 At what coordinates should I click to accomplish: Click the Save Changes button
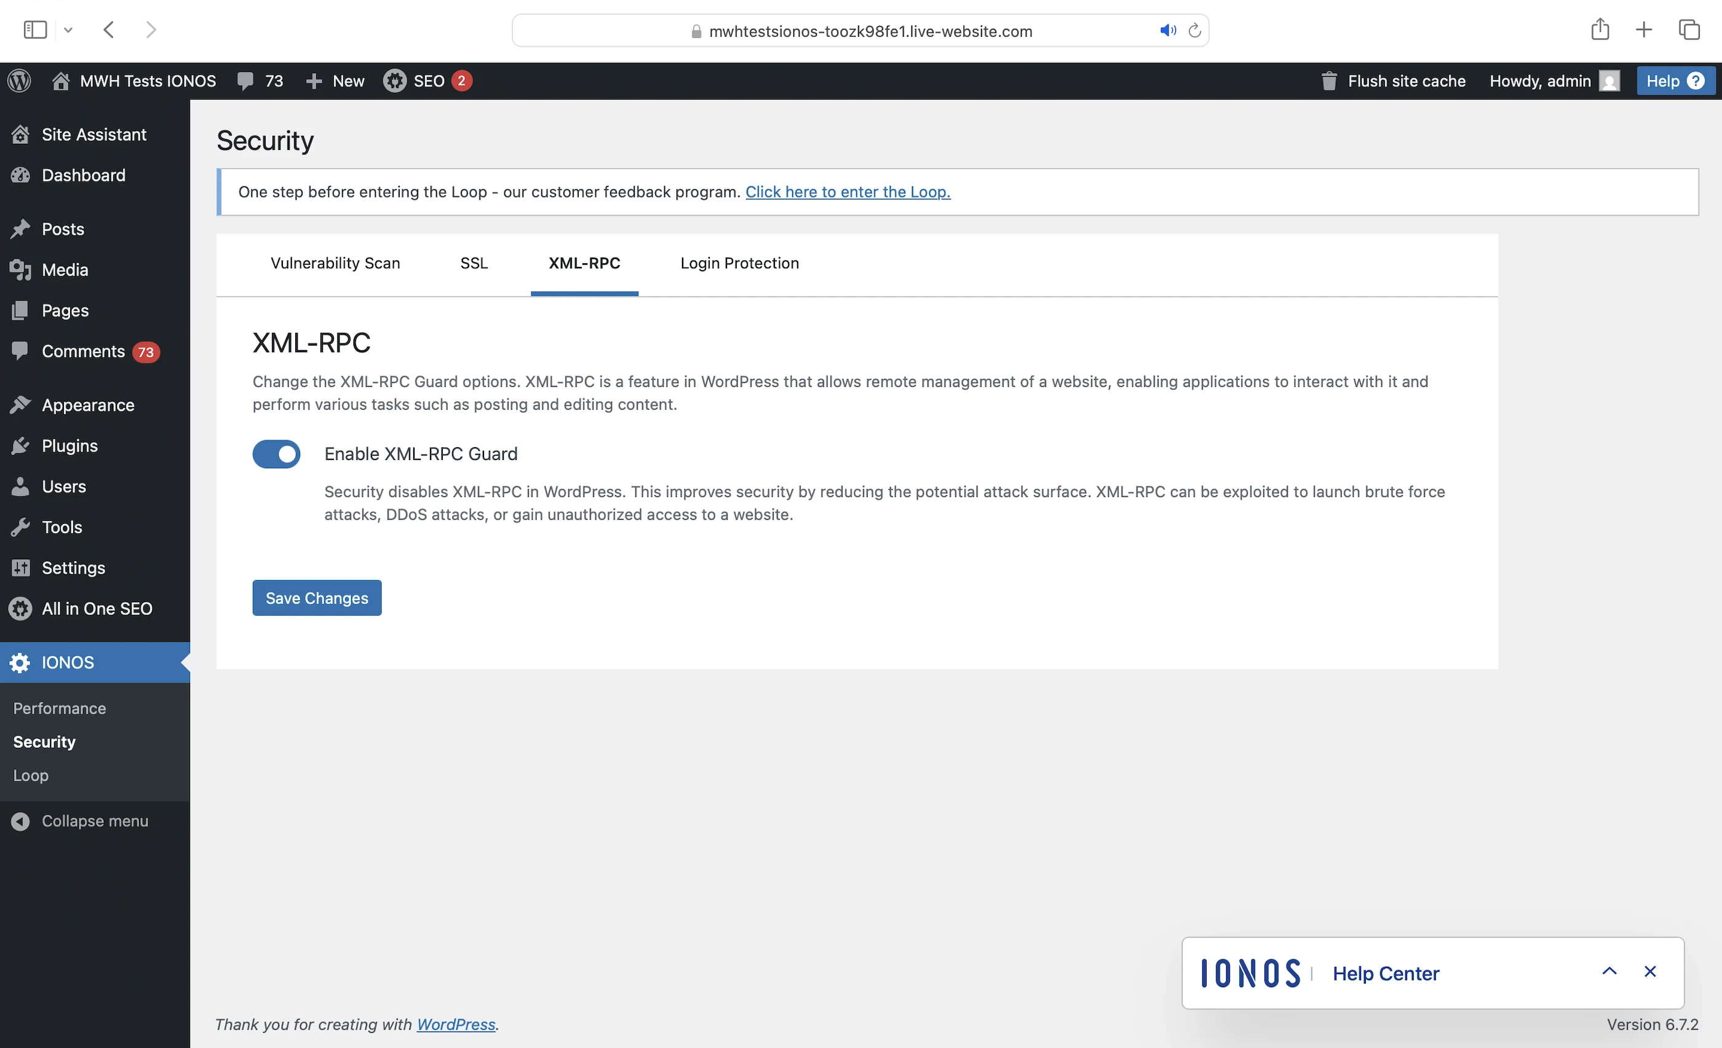(317, 598)
